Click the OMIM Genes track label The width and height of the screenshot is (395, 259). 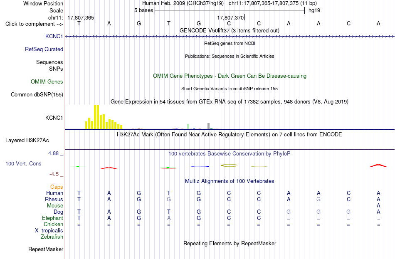coord(47,81)
